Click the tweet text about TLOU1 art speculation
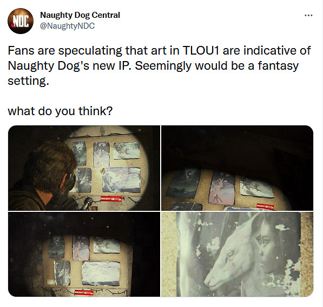Viewport: 323px width, 307px height. [x=159, y=65]
